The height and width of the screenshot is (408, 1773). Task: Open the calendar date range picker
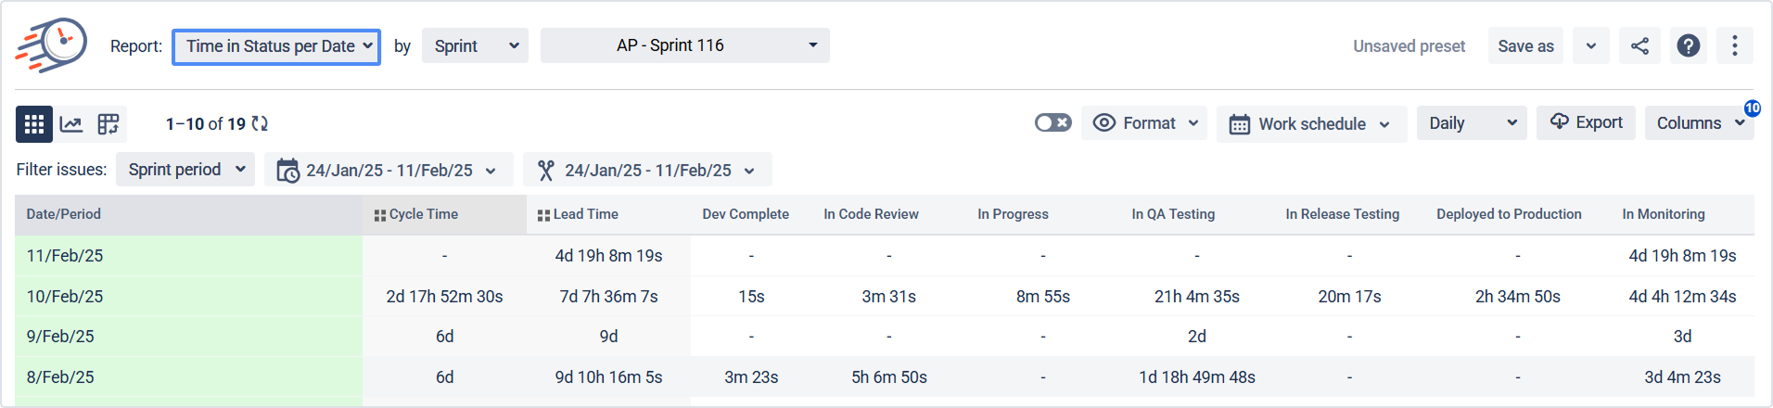click(389, 171)
